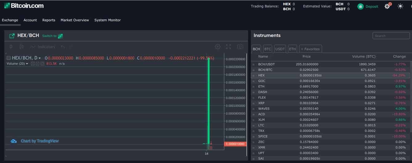412x163 pixels.
Task: Open chart settings gear icon
Action: point(218,47)
